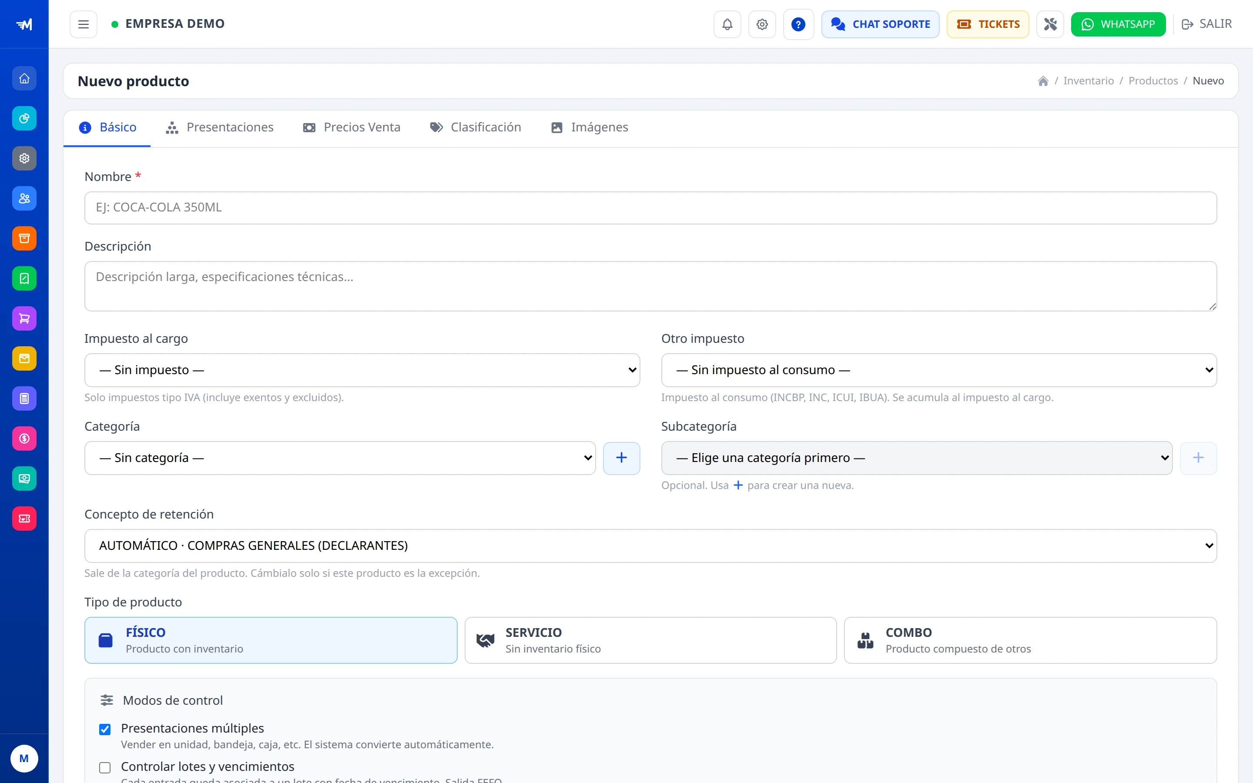Open the teal monitor sidebar icon
Image resolution: width=1253 pixels, height=783 pixels.
[x=24, y=478]
